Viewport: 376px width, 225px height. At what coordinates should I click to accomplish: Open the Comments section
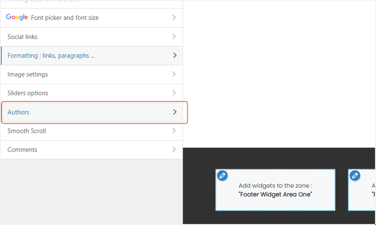(92, 150)
